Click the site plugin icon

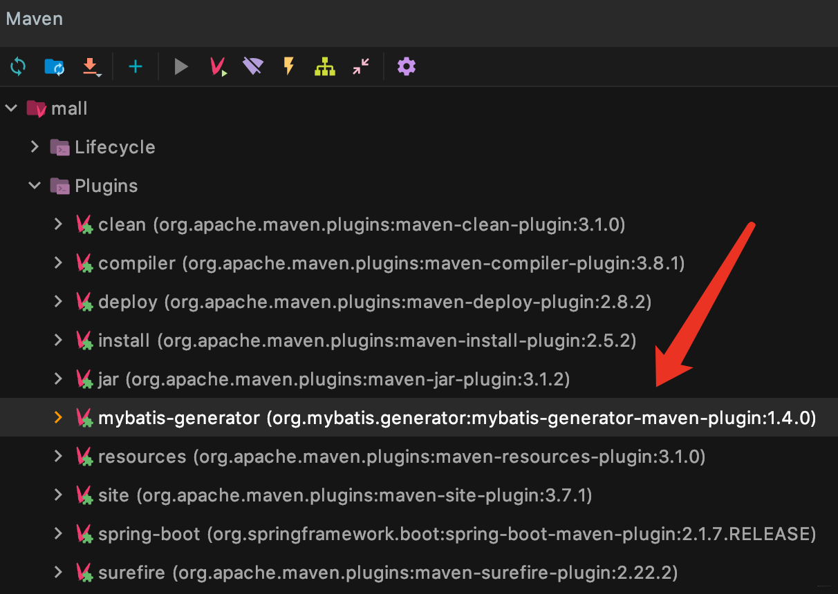[84, 495]
